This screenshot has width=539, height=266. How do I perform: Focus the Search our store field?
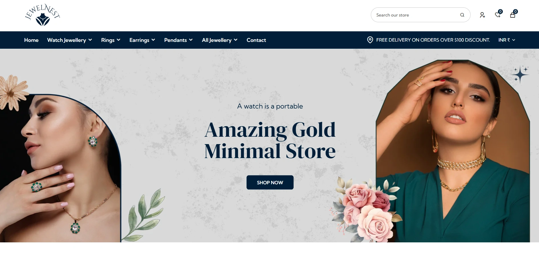(420, 15)
